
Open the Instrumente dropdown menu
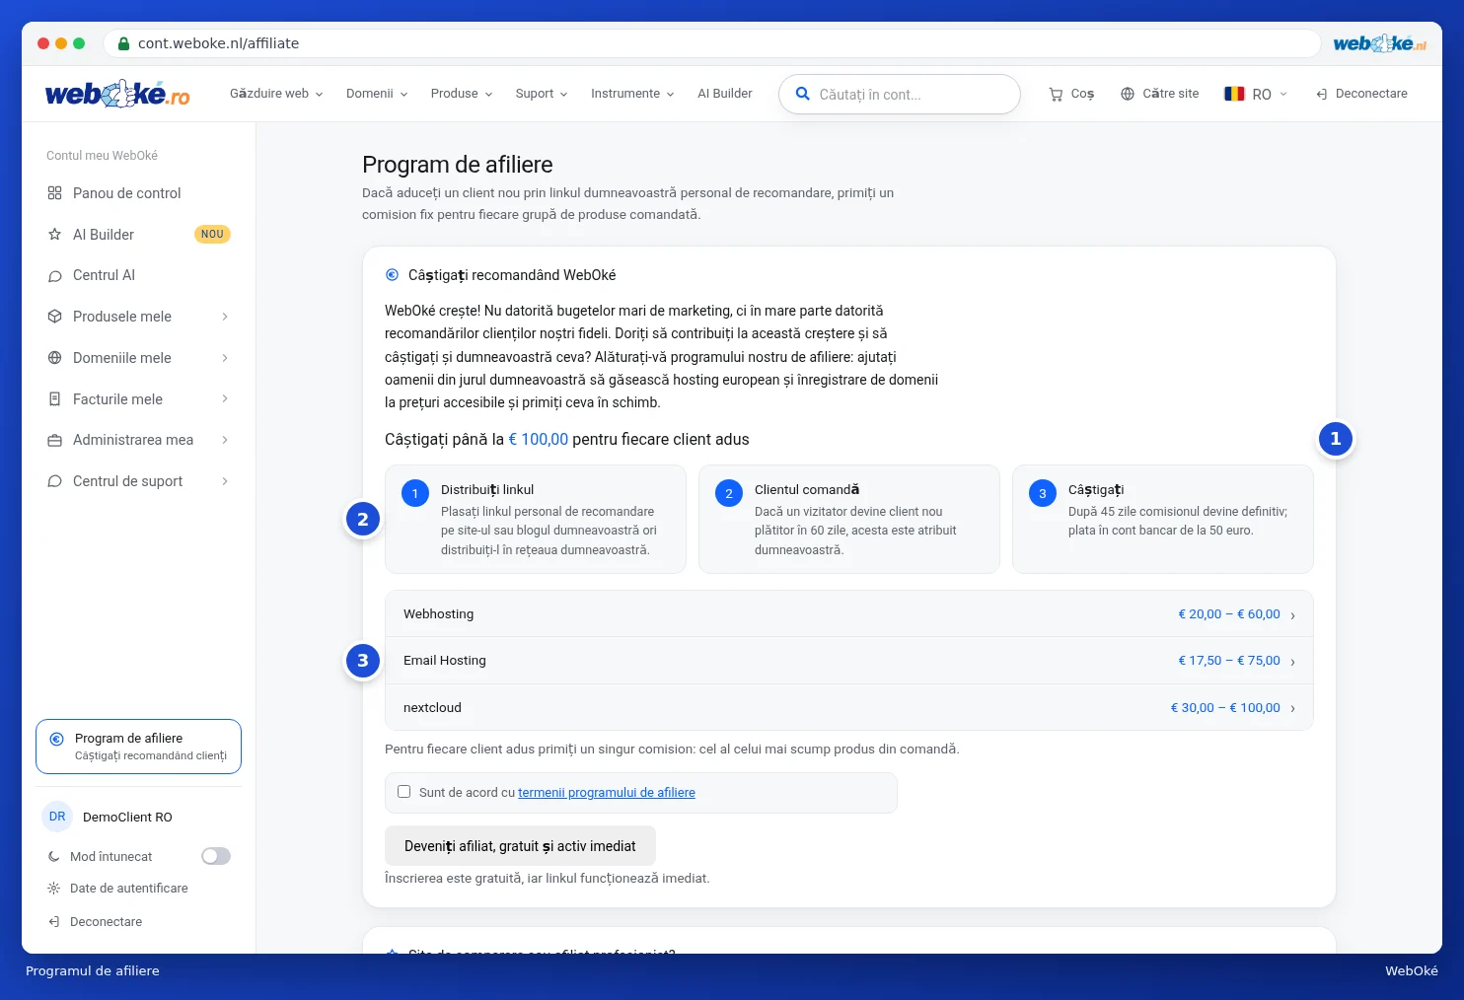(x=632, y=94)
